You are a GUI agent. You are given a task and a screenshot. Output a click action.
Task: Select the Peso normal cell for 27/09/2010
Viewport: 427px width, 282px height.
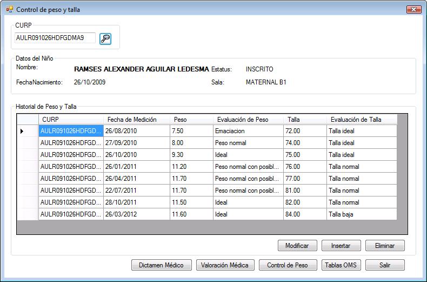(x=248, y=143)
